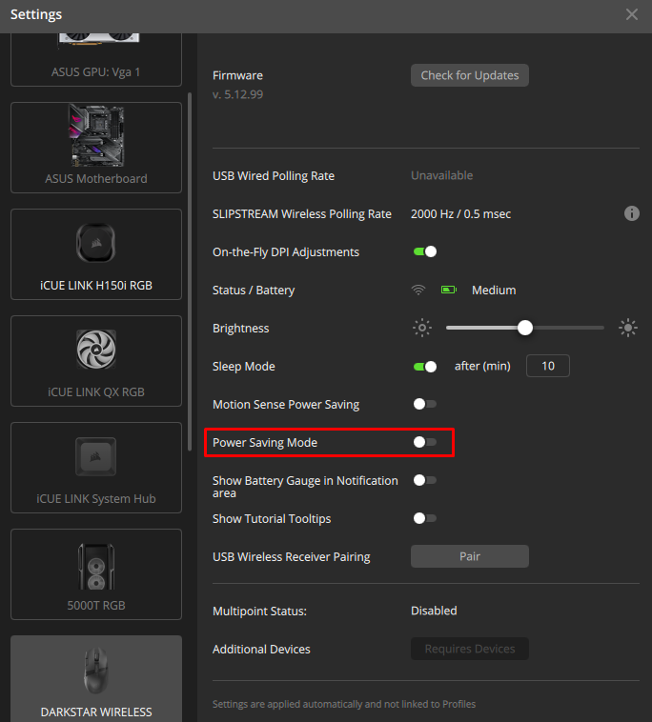
Task: Click the Settings window title
Action: pos(36,14)
